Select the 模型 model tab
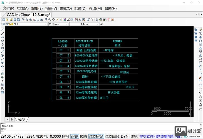The height and width of the screenshot is (139, 203). tap(22, 119)
